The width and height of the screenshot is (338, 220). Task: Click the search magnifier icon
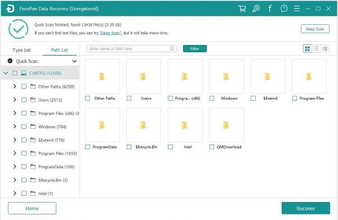click(172, 48)
